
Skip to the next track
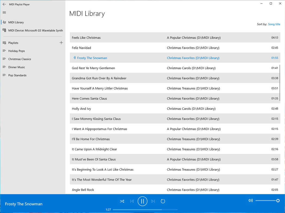tap(153, 201)
